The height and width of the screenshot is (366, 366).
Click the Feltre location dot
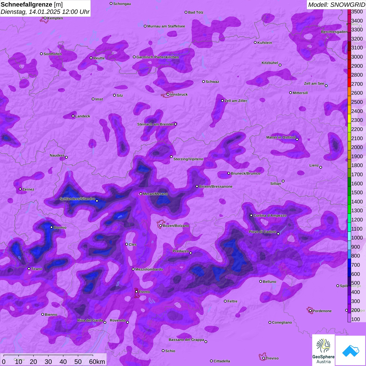coord(225,301)
